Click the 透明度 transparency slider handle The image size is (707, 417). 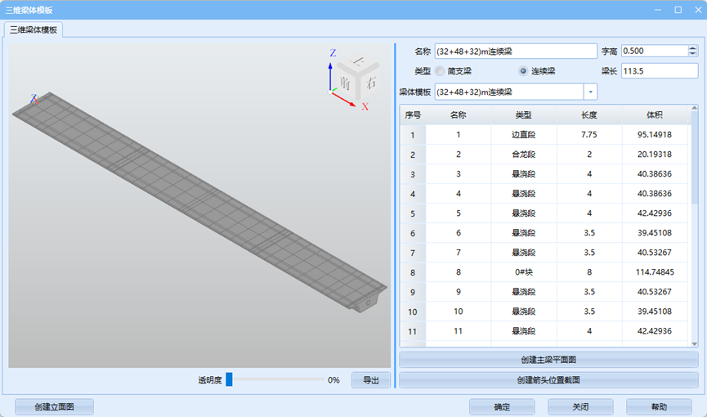(230, 379)
